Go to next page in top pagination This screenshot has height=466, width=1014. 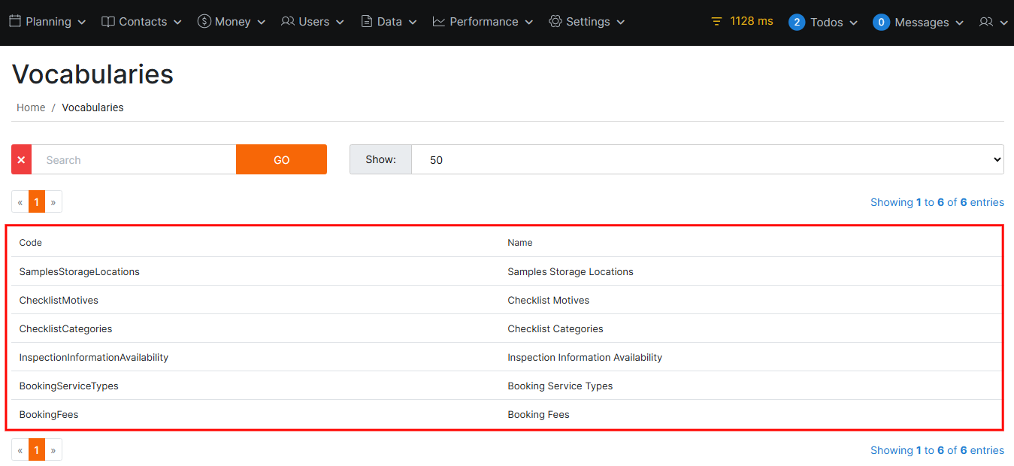[x=53, y=202]
